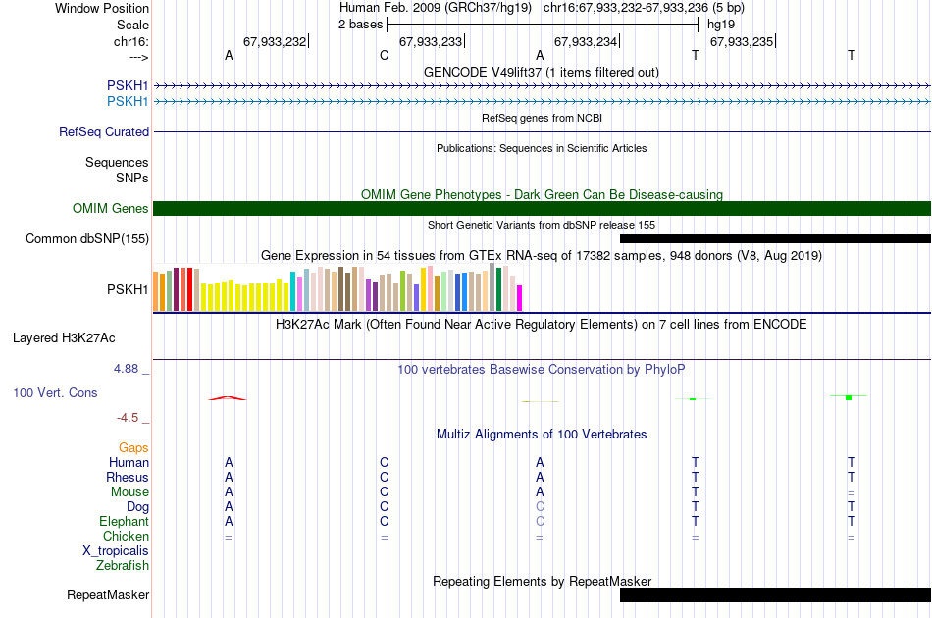Click the Sequences track label
Viewport: 932px width, 618px height.
coord(117,162)
